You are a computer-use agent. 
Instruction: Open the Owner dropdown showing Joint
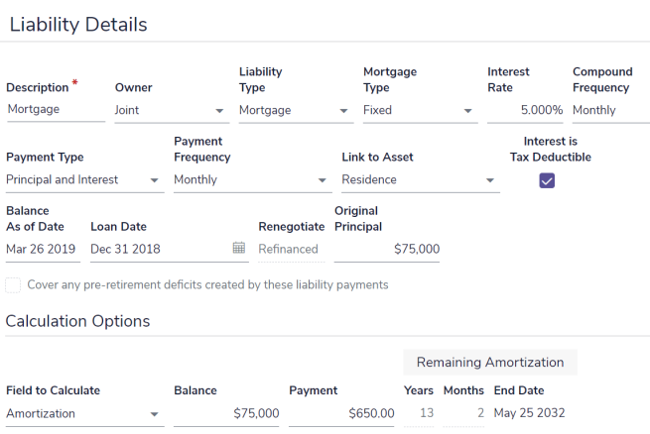pos(172,110)
